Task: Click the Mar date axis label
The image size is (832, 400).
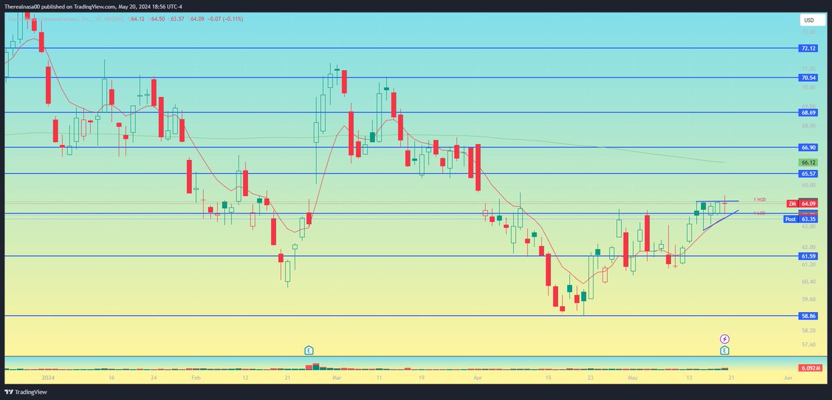Action: point(337,379)
